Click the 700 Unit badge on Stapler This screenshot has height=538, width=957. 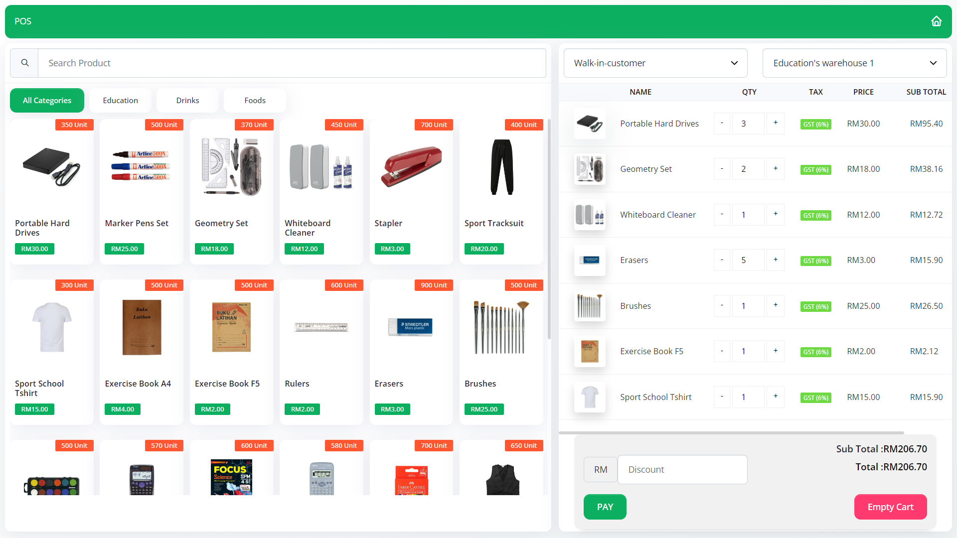[x=434, y=125]
